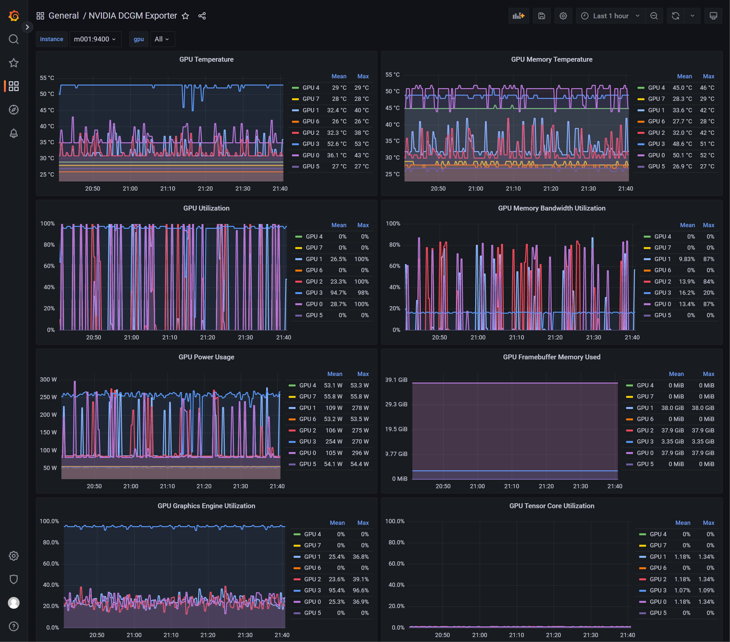Open Explore from the sidebar compass
The width and height of the screenshot is (730, 642).
[14, 110]
